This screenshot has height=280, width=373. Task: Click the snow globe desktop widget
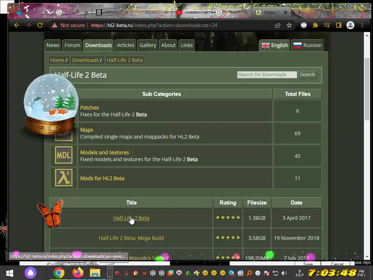coord(51,104)
